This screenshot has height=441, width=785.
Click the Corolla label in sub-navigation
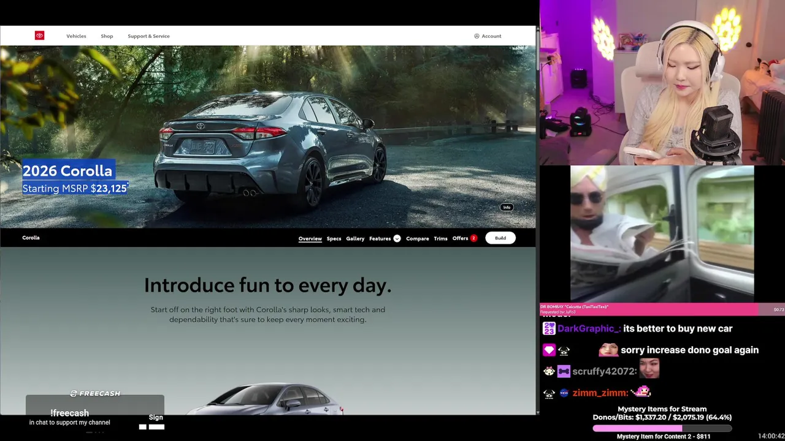click(x=31, y=238)
